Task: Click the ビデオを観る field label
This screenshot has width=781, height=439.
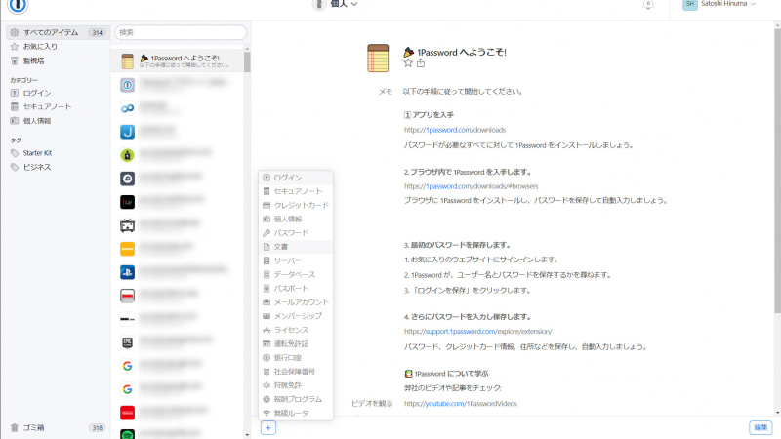Action: [372, 404]
